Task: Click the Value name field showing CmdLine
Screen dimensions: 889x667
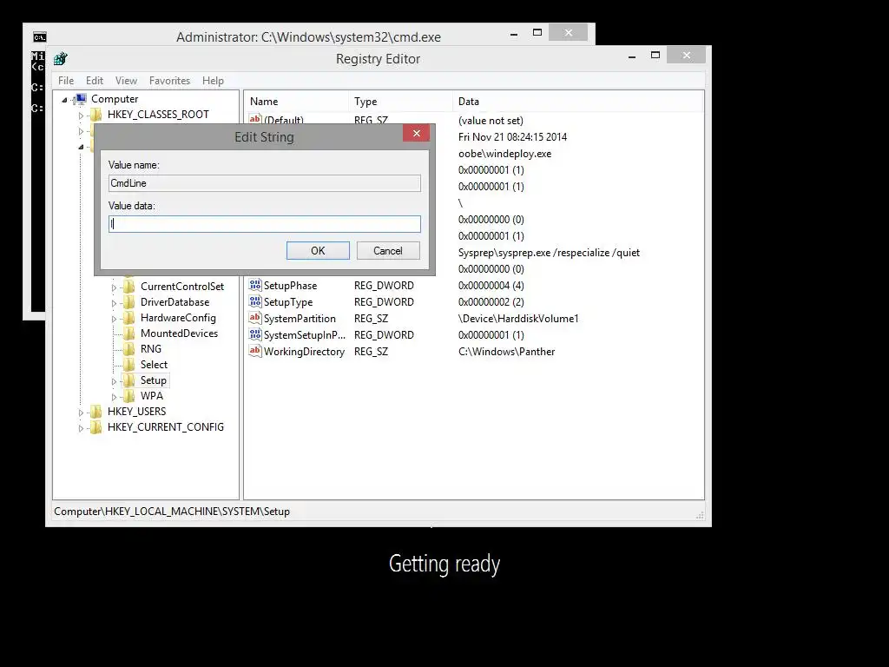Action: point(264,183)
